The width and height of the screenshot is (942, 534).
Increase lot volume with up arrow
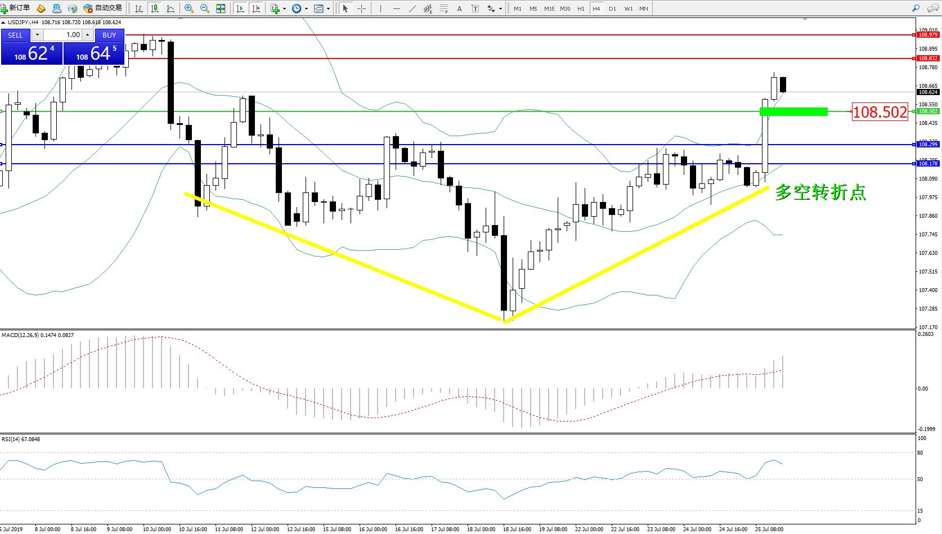[88, 35]
